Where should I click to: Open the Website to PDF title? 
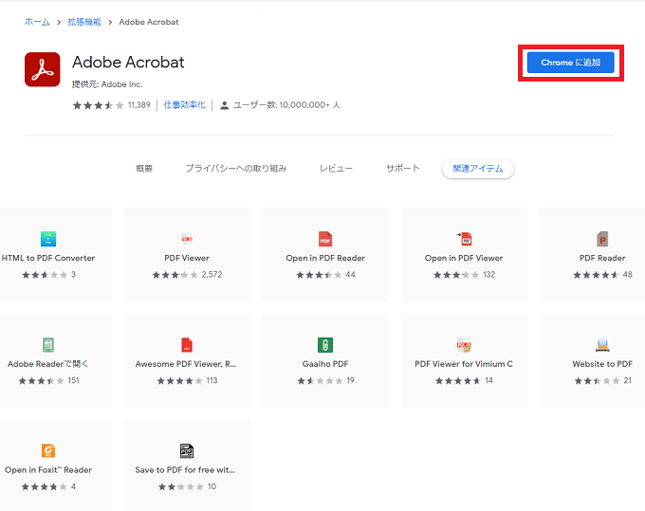click(x=602, y=364)
